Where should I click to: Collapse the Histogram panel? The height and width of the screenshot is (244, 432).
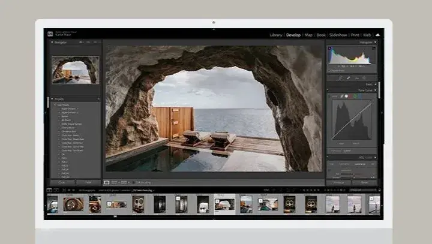pyautogui.click(x=375, y=42)
